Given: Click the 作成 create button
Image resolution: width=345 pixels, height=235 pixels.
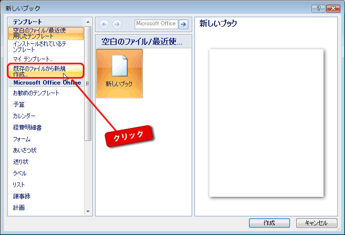Looking at the screenshot, I should pyautogui.click(x=270, y=223).
